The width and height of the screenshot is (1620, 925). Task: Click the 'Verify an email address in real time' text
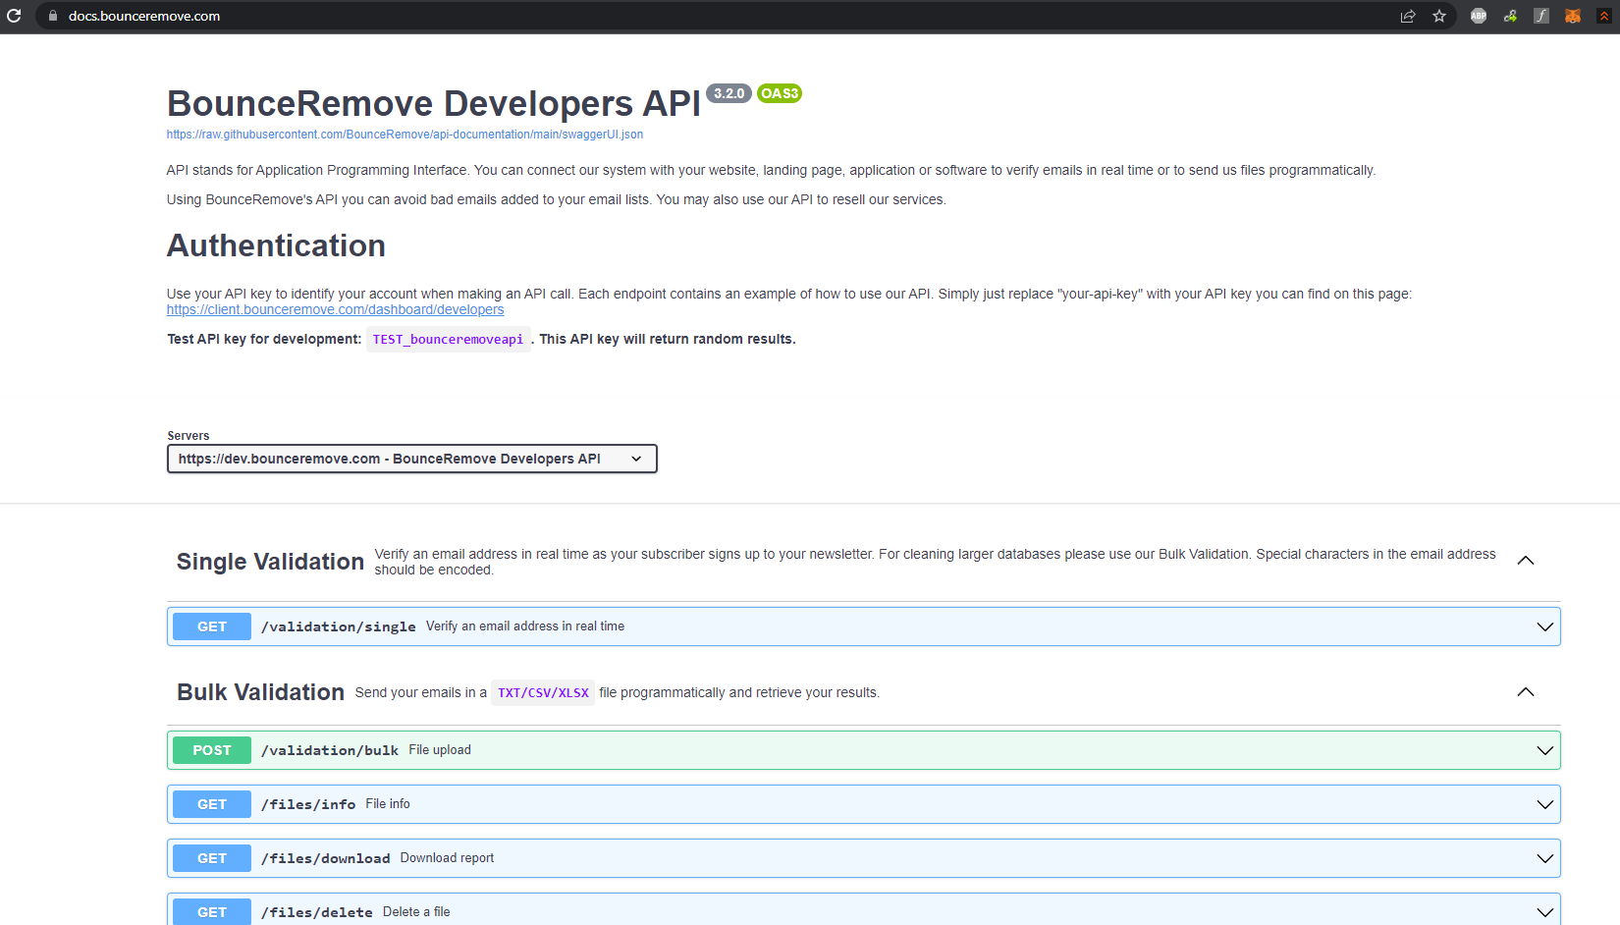pos(525,626)
